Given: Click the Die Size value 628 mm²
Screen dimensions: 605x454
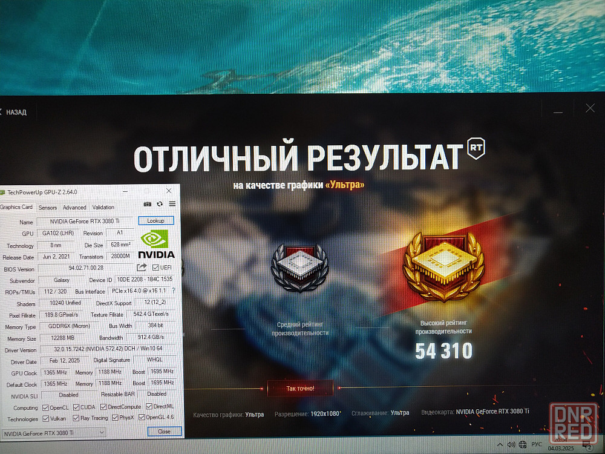Looking at the screenshot, I should (x=121, y=245).
